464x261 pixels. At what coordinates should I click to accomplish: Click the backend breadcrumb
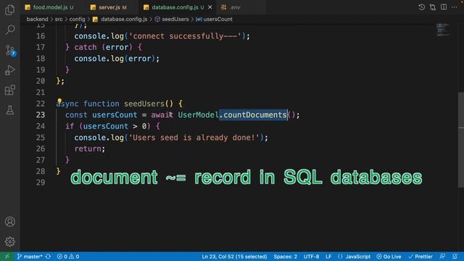(x=37, y=20)
